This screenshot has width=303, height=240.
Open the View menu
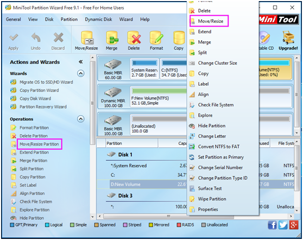pyautogui.click(x=33, y=20)
